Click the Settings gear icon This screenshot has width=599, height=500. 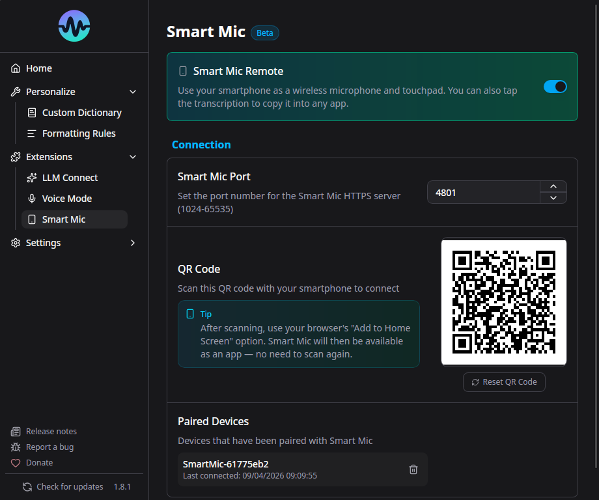(14, 242)
